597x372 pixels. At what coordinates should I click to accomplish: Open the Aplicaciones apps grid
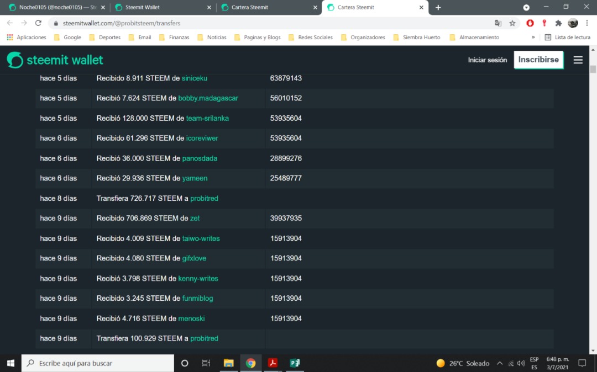(27, 37)
